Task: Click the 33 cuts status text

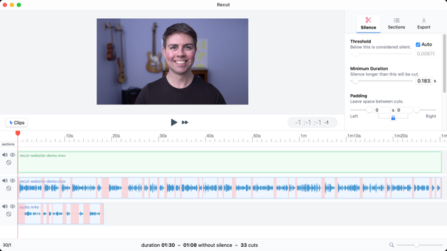Action: 249,245
